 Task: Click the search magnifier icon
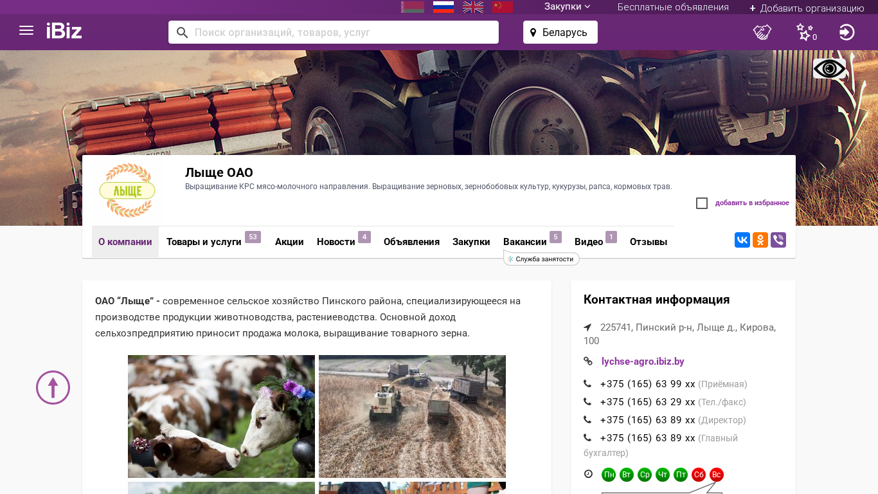click(x=182, y=32)
